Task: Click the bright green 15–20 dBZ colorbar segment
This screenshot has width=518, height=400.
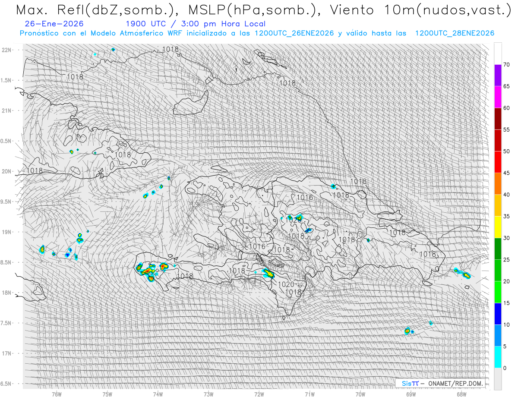Action: (x=498, y=292)
